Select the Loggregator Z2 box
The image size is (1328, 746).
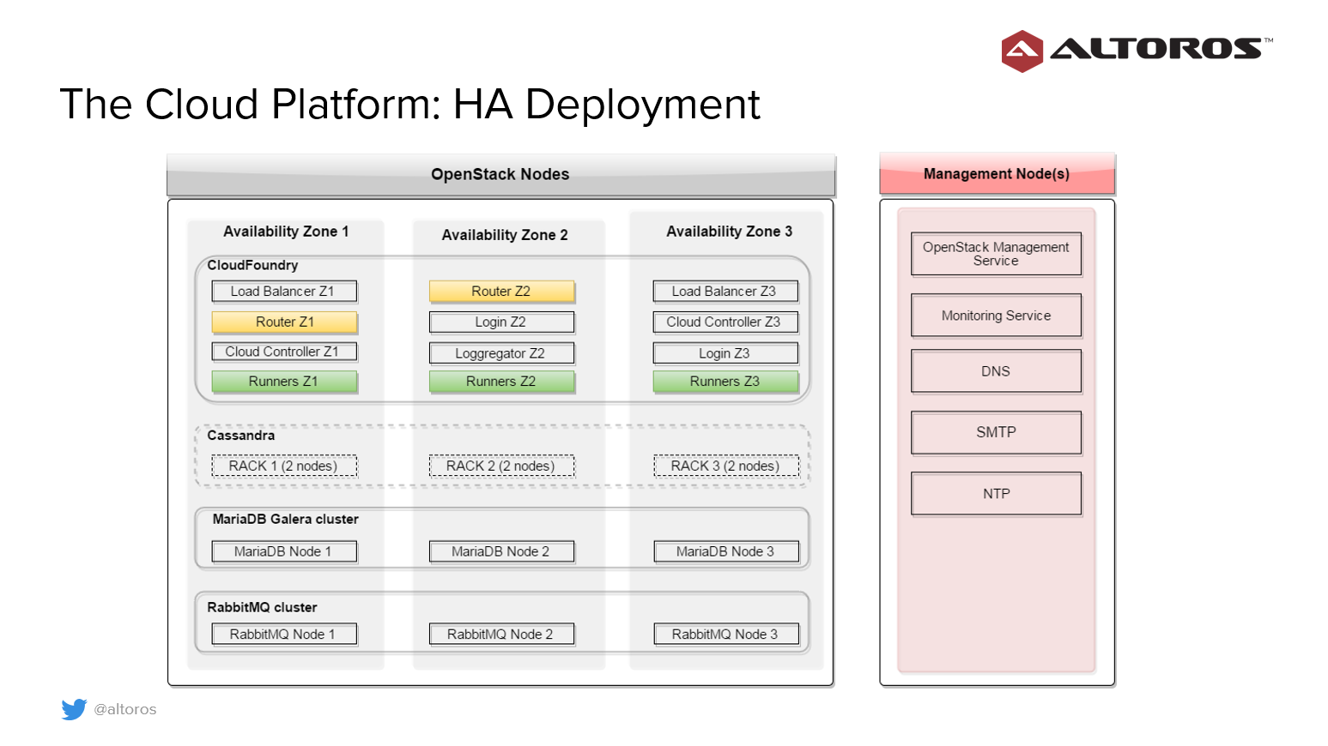(x=501, y=353)
